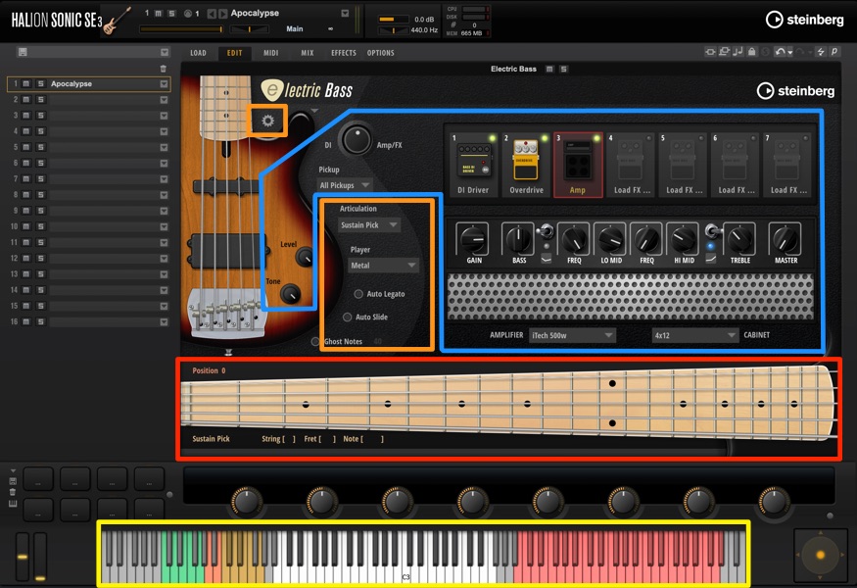This screenshot has height=588, width=857.
Task: Click the trigger pads save preset icon
Action: tap(13, 481)
